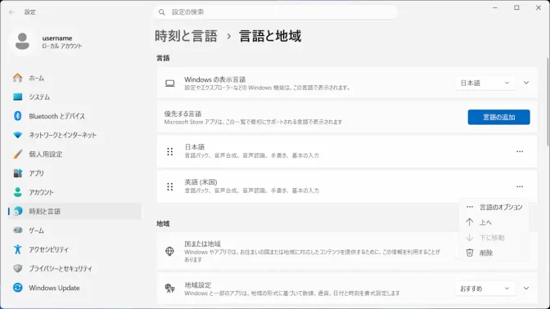Open システム settings icon
Image resolution: width=550 pixels, height=309 pixels.
point(17,96)
